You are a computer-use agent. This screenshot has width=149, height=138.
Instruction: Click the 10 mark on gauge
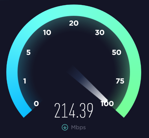point(47,33)
